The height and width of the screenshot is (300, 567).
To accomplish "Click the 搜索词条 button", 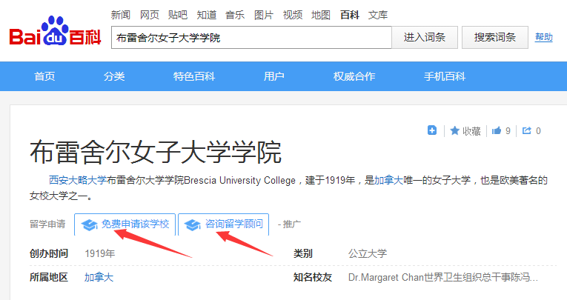I will [495, 37].
